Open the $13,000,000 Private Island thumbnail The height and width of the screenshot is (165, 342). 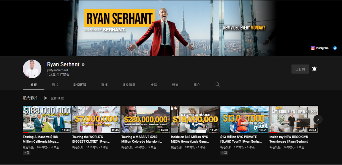pos(244,119)
